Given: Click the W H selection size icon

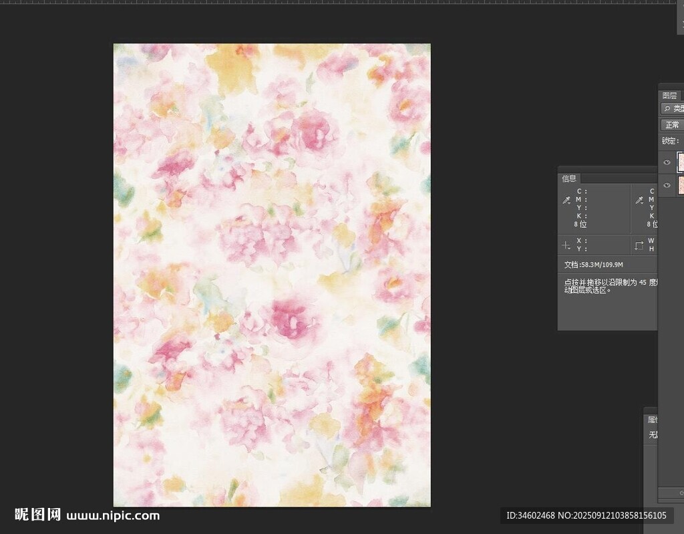Looking at the screenshot, I should [639, 245].
